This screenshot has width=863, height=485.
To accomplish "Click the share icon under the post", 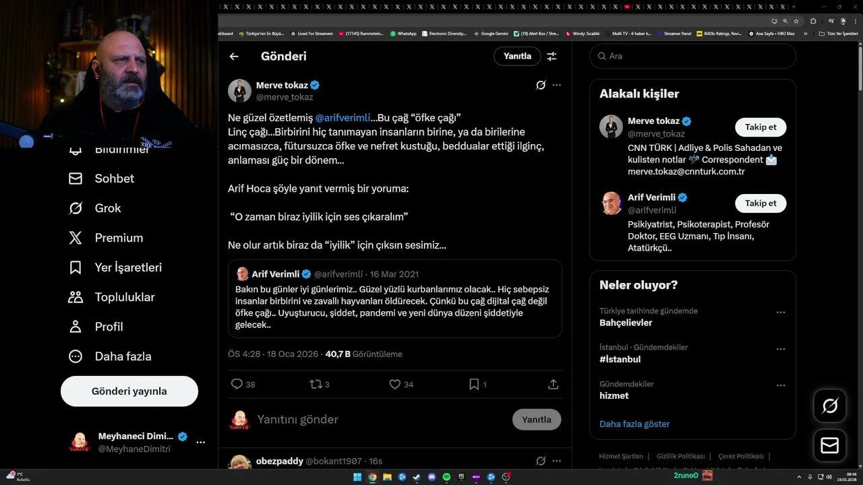I will click(x=553, y=384).
